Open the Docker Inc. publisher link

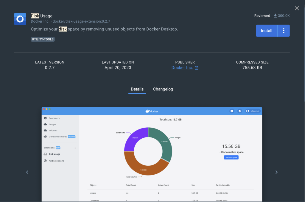182,68
